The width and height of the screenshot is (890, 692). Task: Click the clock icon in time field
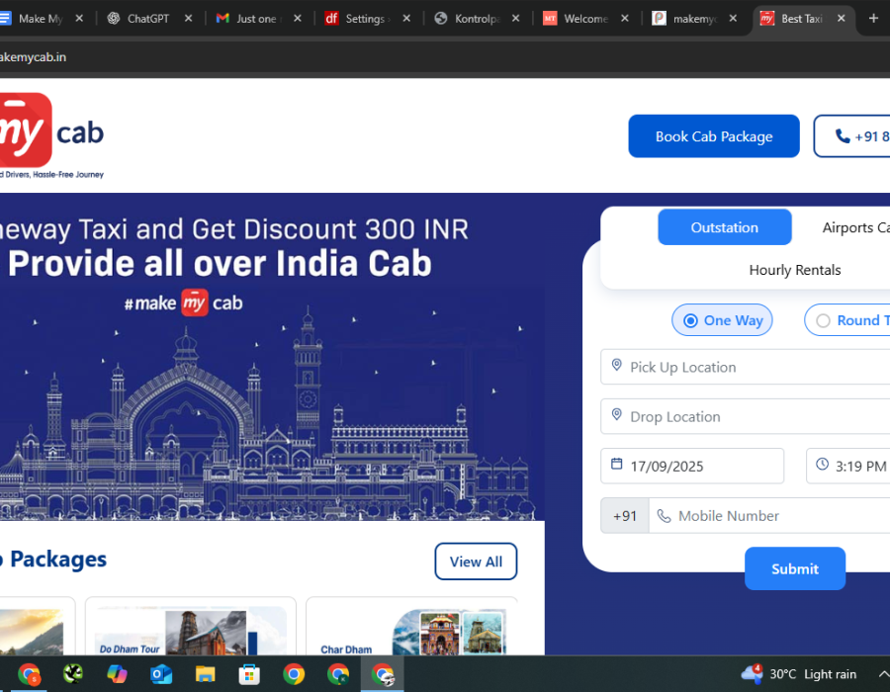click(x=823, y=465)
